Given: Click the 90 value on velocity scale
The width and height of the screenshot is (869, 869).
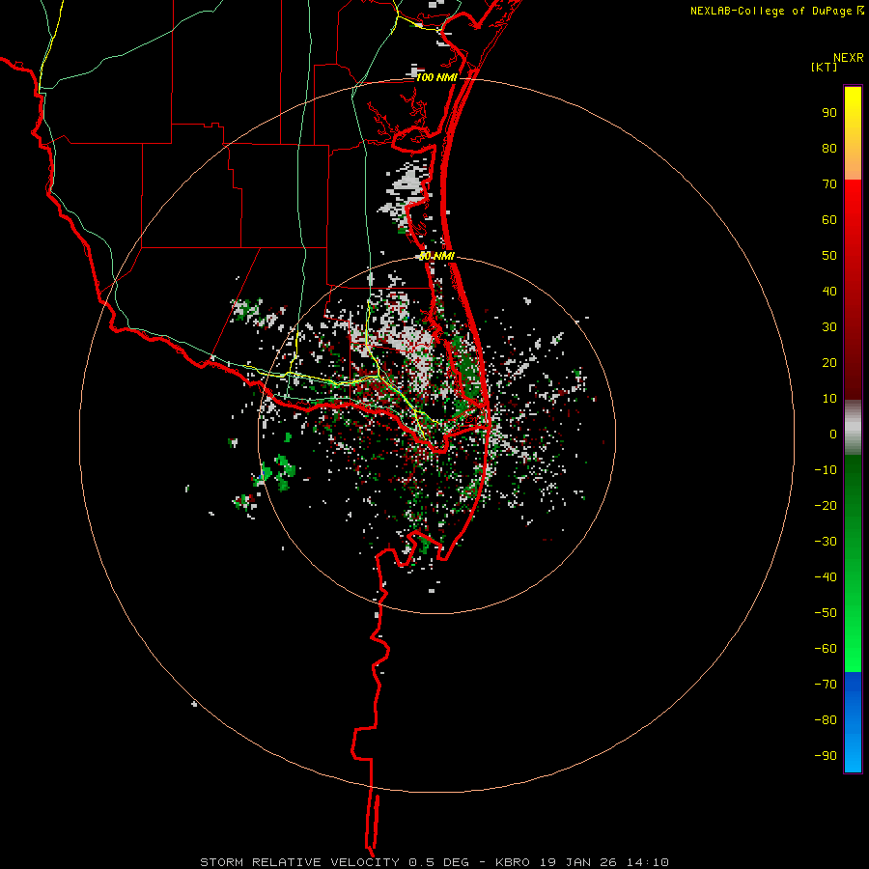Looking at the screenshot, I should [829, 113].
